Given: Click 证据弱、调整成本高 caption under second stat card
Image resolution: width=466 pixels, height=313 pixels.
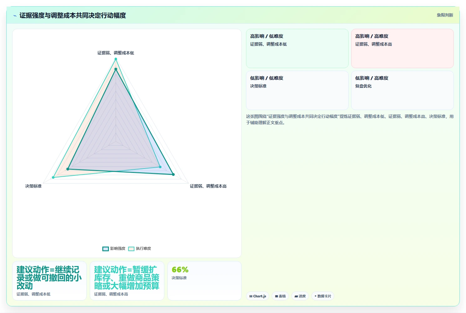Looking at the screenshot, I should click(x=111, y=294).
